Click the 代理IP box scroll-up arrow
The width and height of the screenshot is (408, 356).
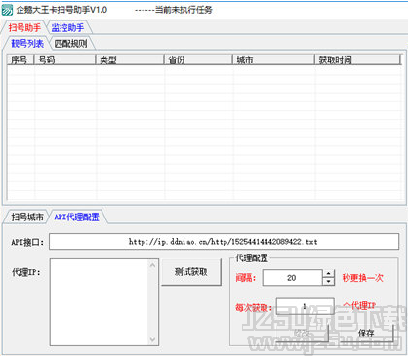(152, 265)
